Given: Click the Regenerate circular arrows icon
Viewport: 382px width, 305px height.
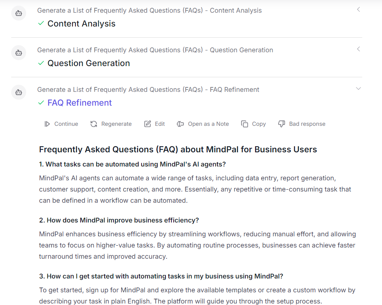Looking at the screenshot, I should click(x=94, y=124).
